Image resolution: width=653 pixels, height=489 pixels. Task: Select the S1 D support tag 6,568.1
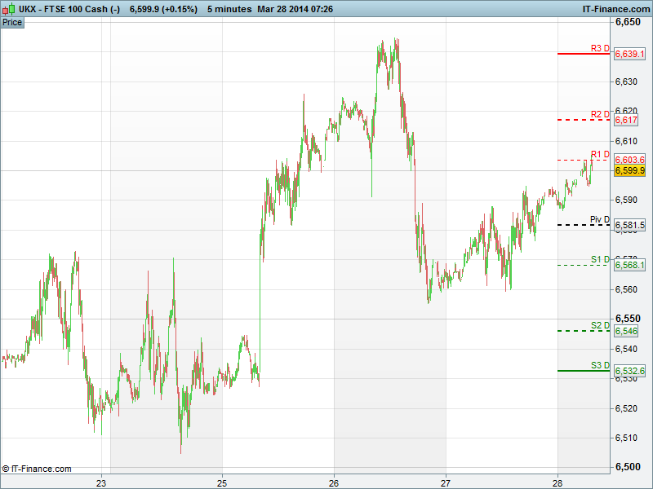point(629,265)
